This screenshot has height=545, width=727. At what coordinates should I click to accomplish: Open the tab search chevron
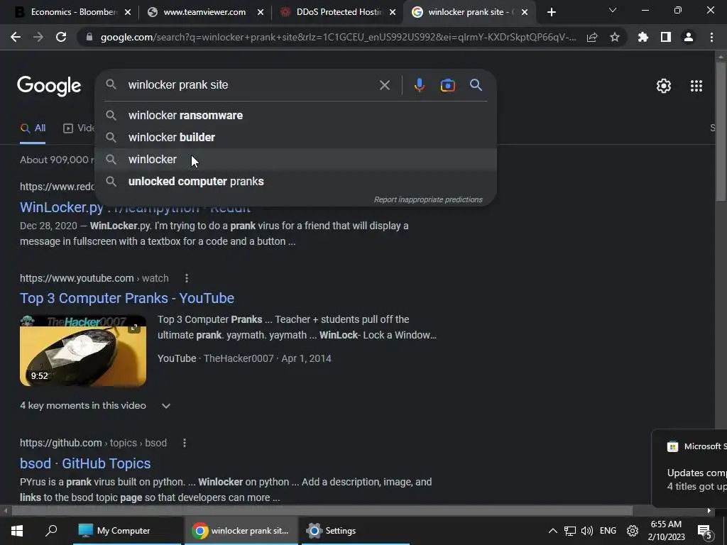tap(613, 10)
